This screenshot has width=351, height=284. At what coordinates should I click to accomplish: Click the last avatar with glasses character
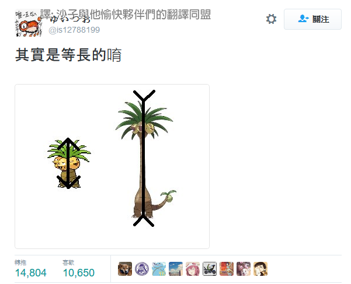pos(260,269)
